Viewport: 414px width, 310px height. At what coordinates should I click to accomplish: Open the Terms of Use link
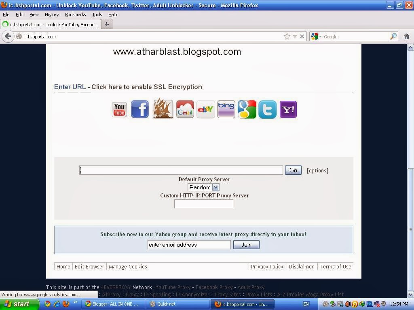[x=335, y=266]
